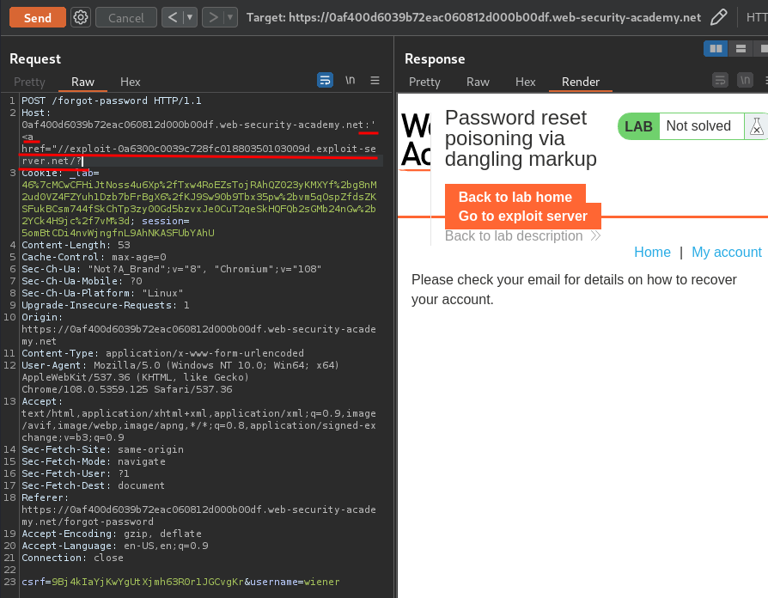This screenshot has width=768, height=598.
Task: Click the lab flask icon
Action: click(756, 126)
